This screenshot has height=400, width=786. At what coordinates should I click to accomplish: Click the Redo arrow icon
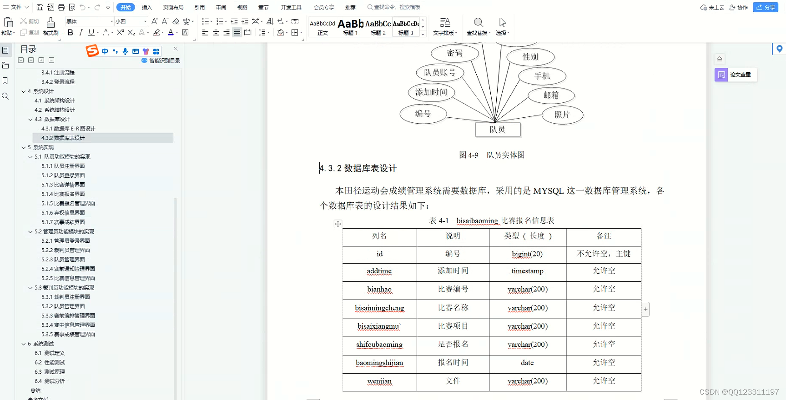97,7
